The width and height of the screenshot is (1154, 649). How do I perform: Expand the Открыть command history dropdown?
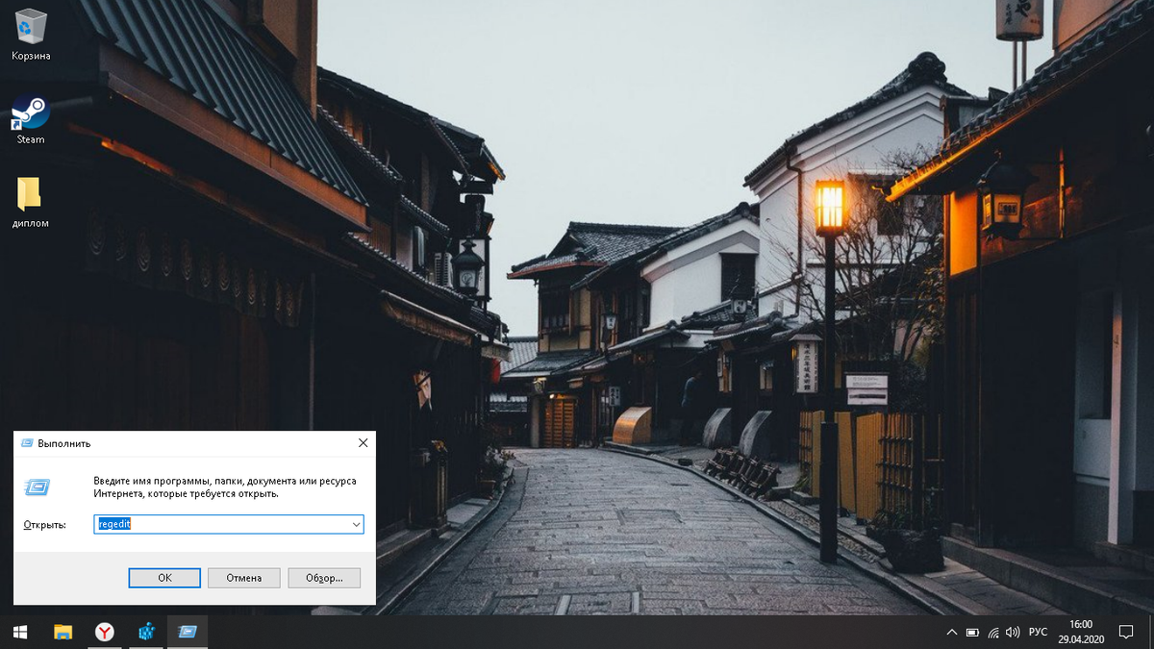pyautogui.click(x=356, y=524)
